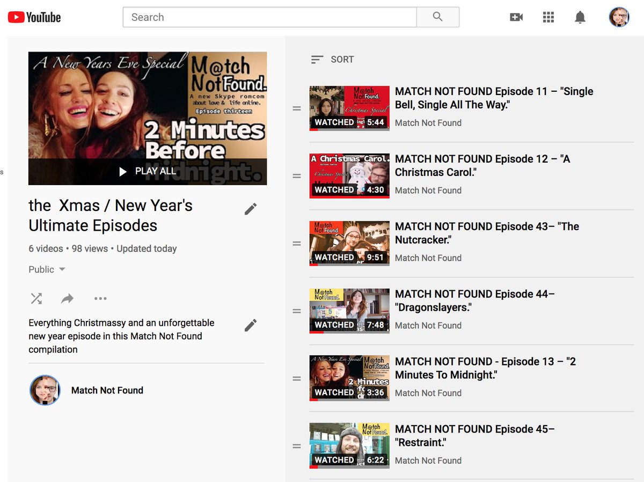This screenshot has height=482, width=644.
Task: Click the Episode 45 thumbnail (6:22)
Action: pyautogui.click(x=349, y=447)
